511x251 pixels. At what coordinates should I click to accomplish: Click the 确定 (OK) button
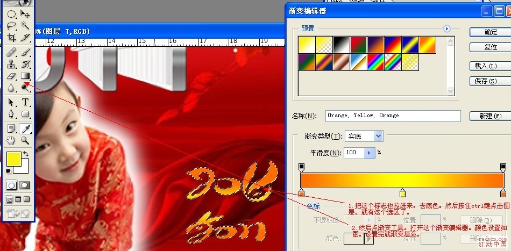point(491,32)
